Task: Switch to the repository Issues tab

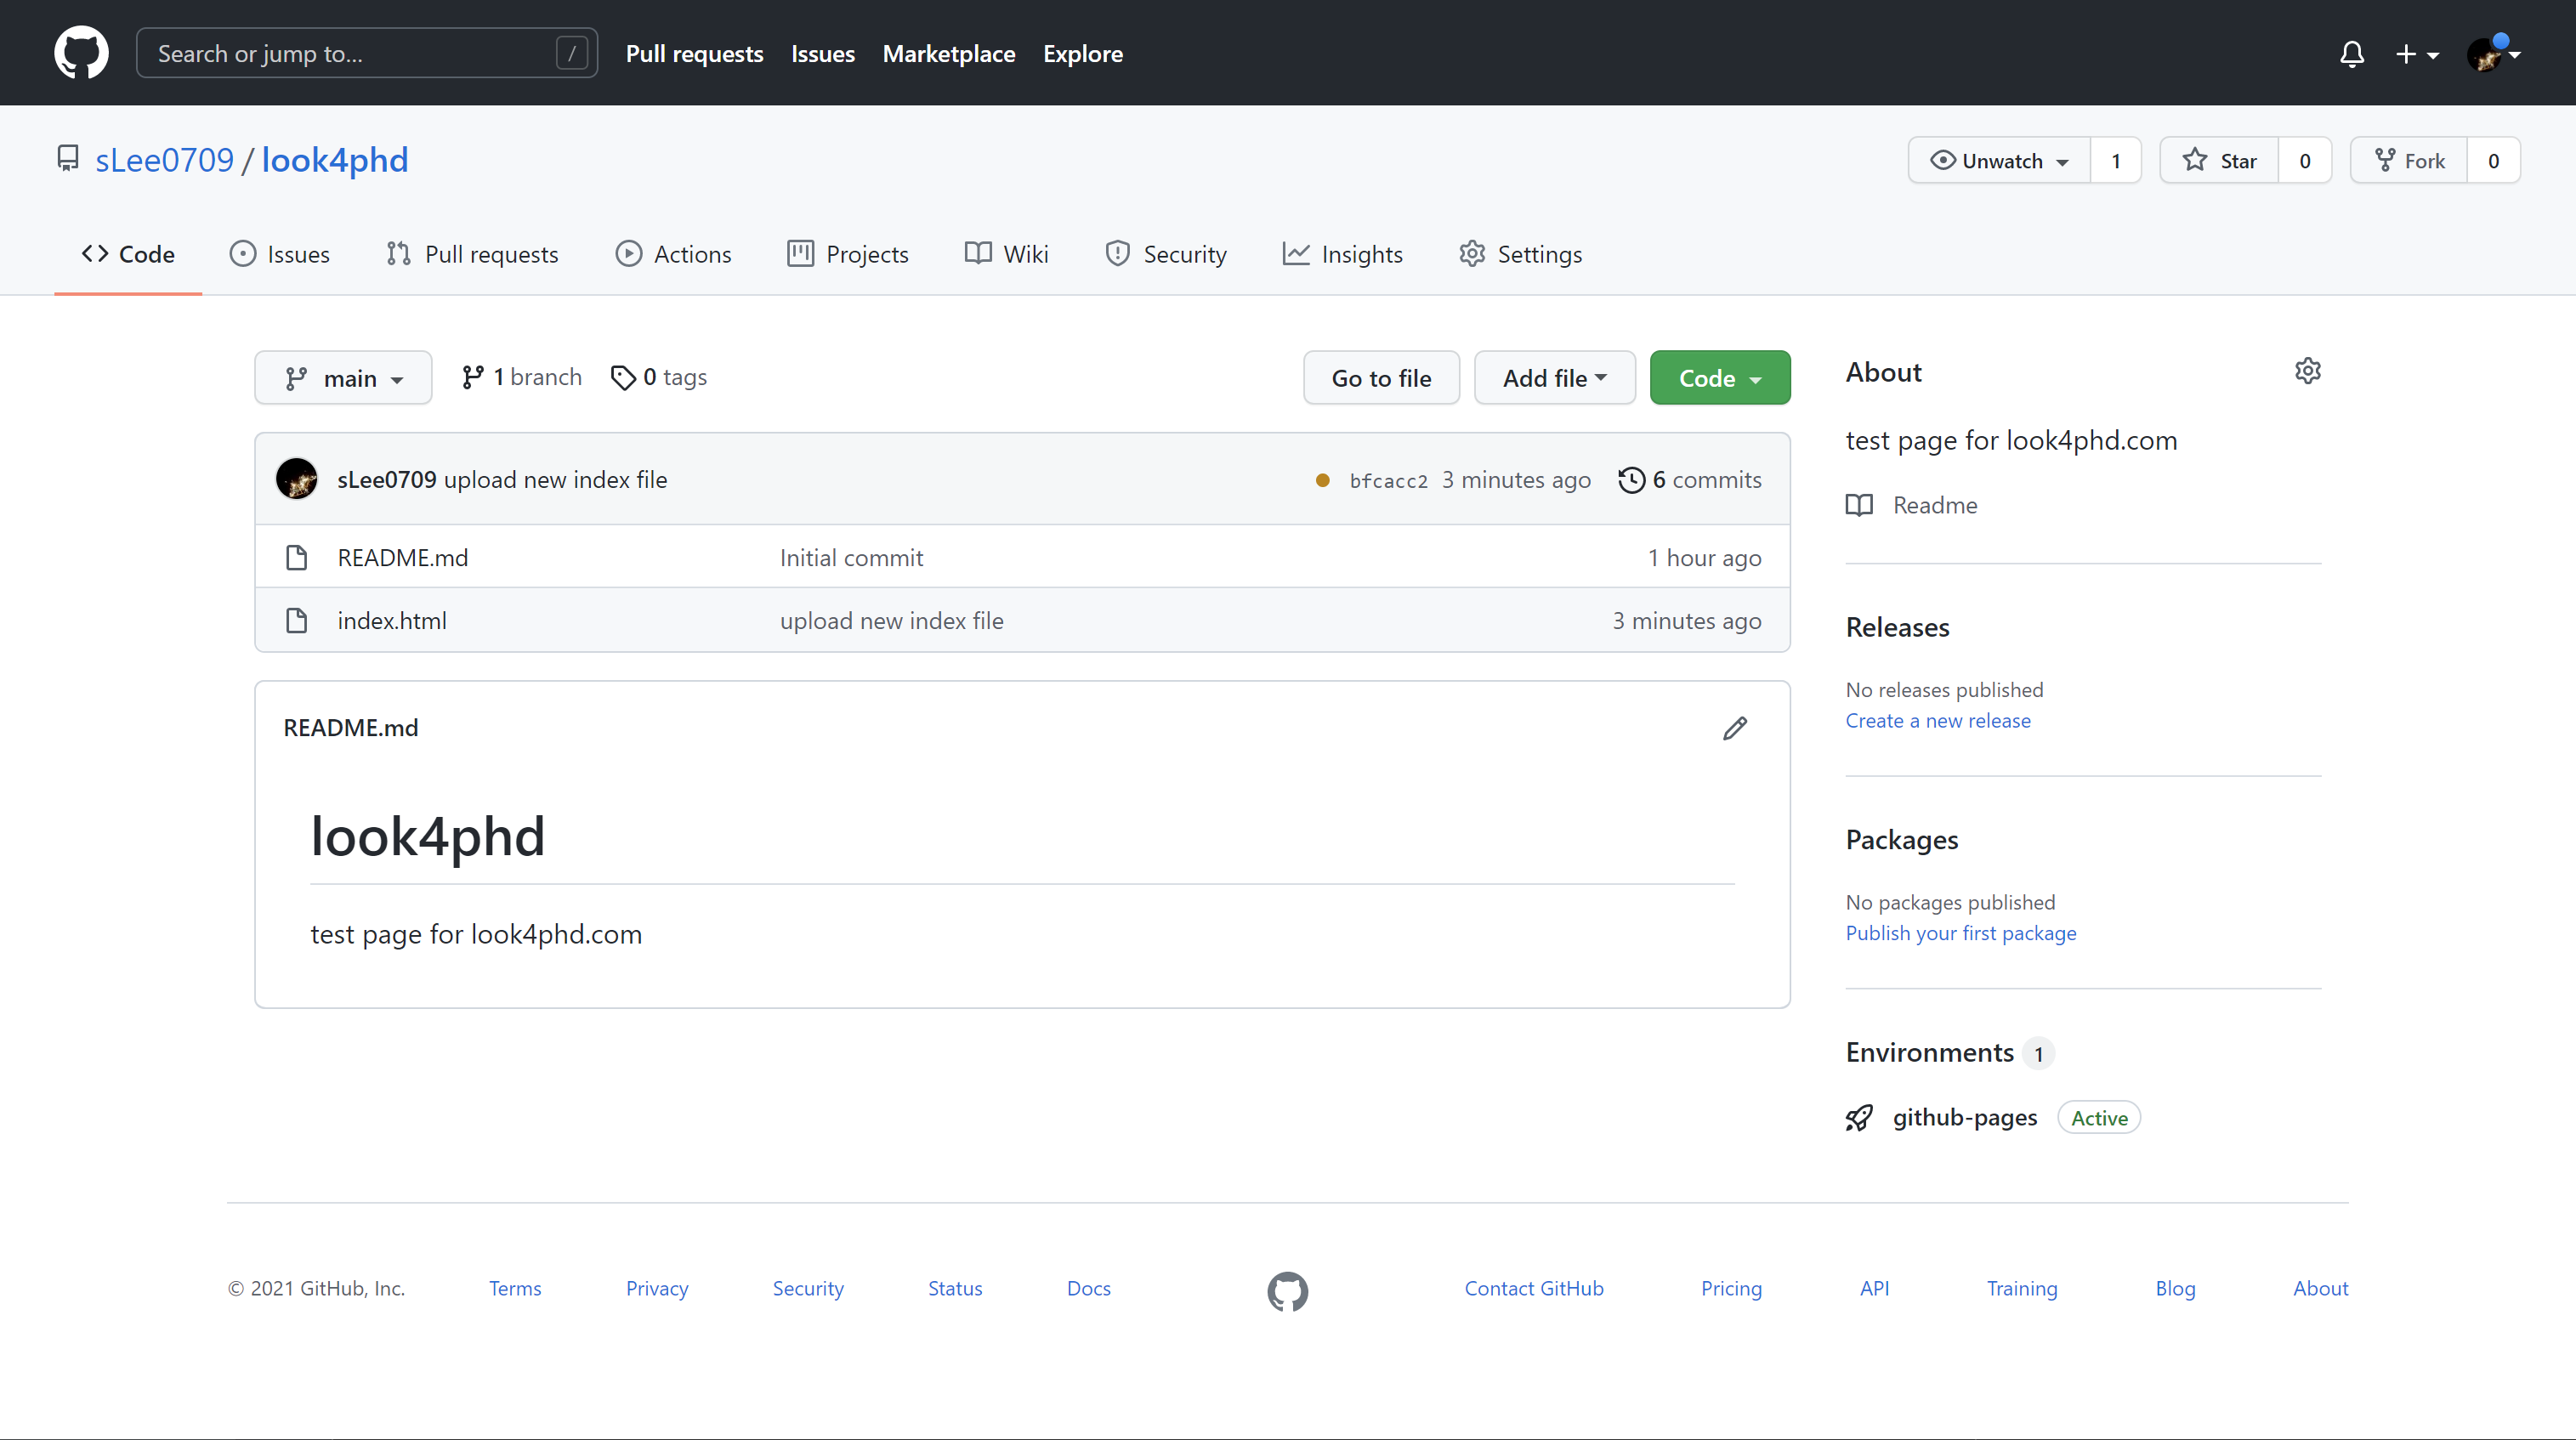Action: point(279,254)
